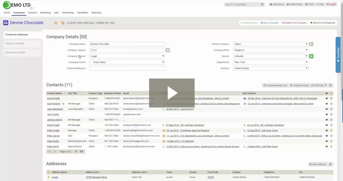
Task: Click Delete this Company button
Action: point(294,23)
